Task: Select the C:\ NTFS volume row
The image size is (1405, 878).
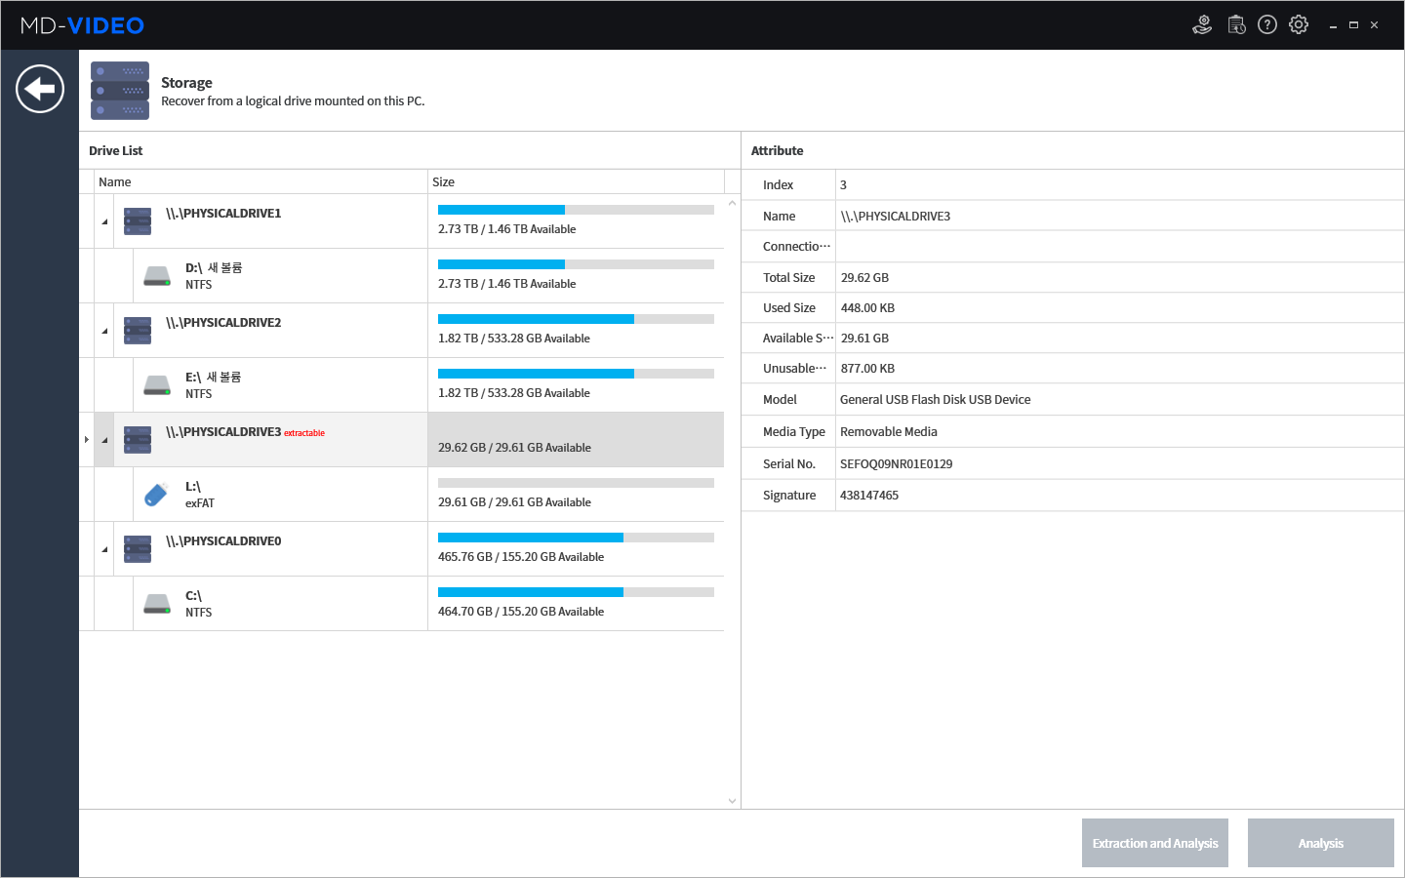Action: click(401, 604)
